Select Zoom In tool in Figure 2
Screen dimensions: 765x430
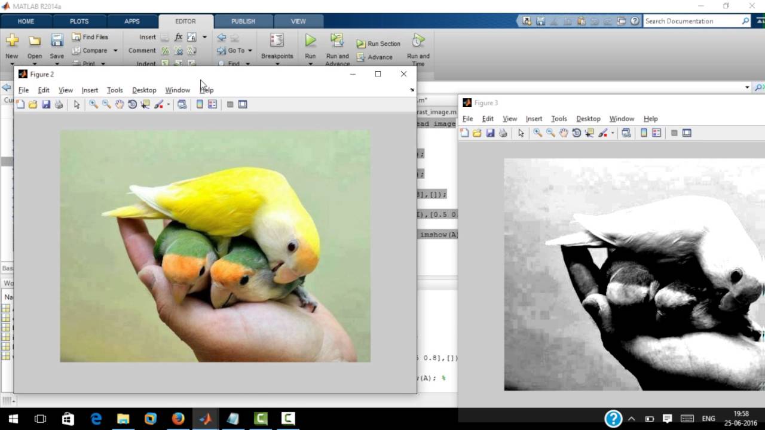[93, 105]
